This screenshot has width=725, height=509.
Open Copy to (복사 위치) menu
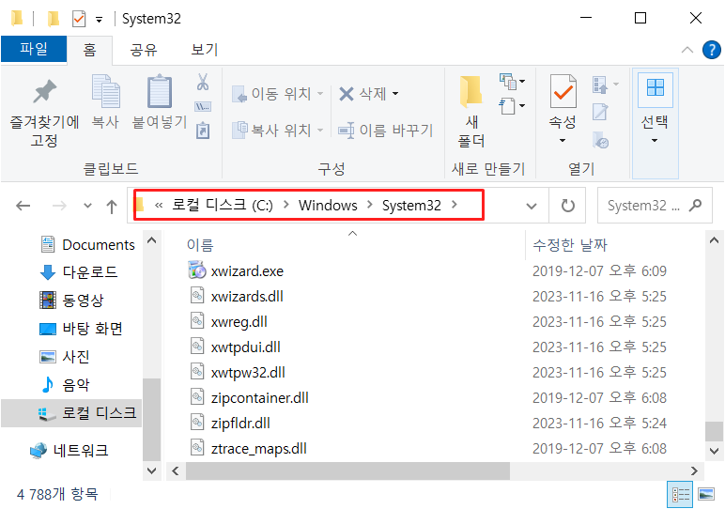277,131
